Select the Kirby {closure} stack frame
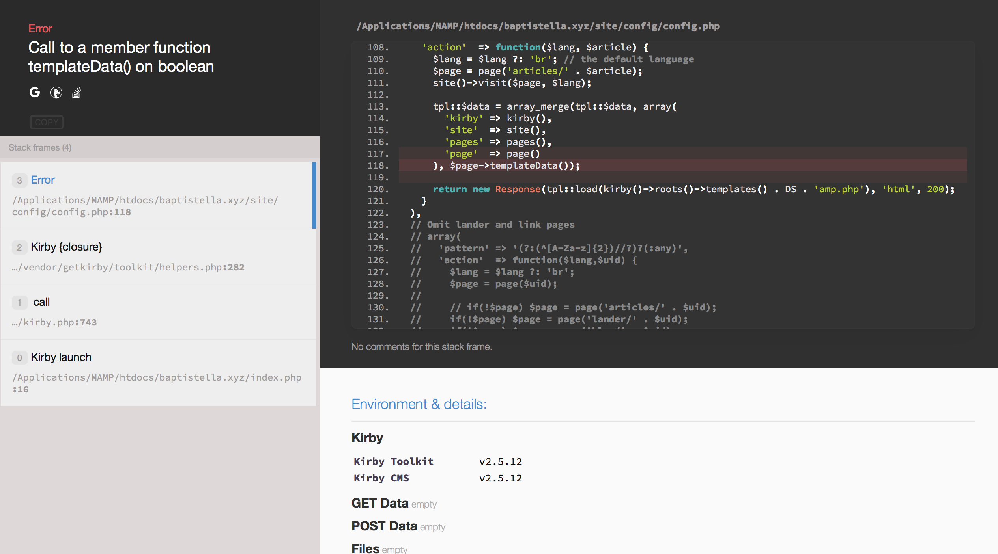This screenshot has height=554, width=998. (x=158, y=257)
